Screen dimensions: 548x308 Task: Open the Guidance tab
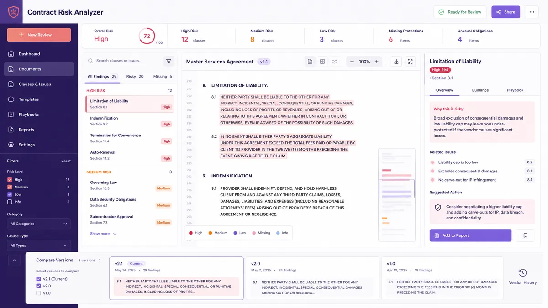click(480, 90)
